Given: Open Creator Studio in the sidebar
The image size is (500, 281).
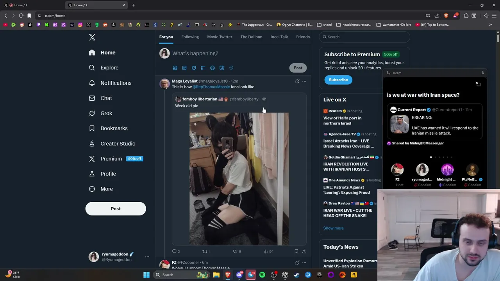Looking at the screenshot, I should coord(112,144).
